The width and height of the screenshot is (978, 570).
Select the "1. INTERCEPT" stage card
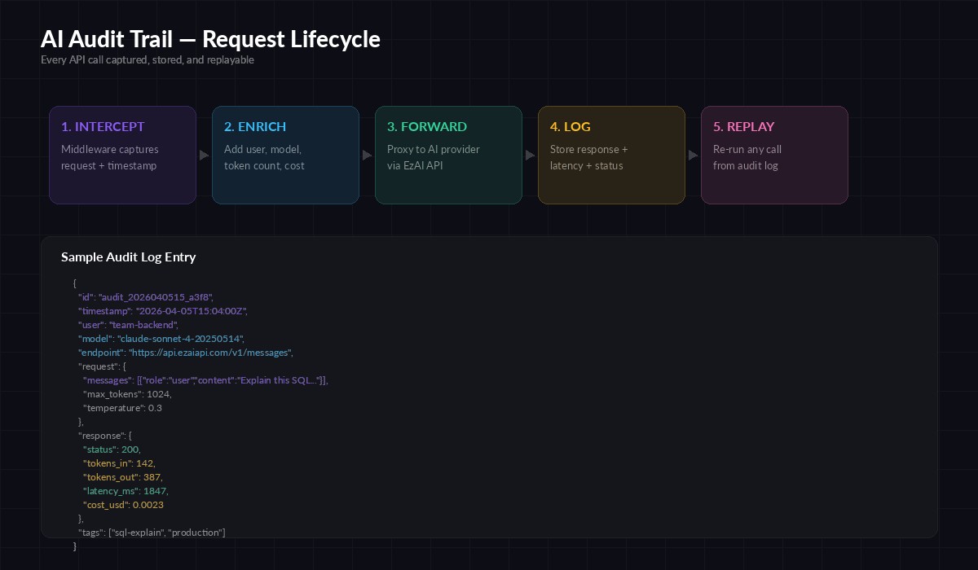(x=122, y=155)
